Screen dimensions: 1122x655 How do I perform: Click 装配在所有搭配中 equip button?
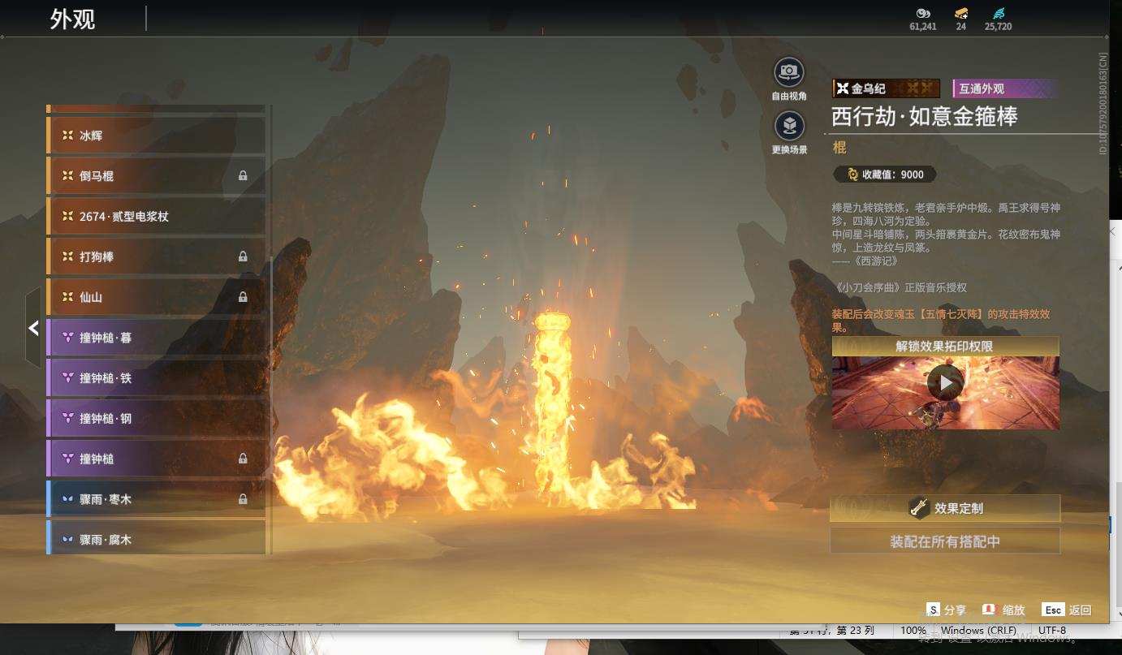(x=945, y=541)
